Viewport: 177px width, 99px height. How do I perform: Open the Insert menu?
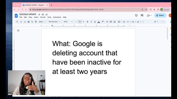[x=36, y=17]
